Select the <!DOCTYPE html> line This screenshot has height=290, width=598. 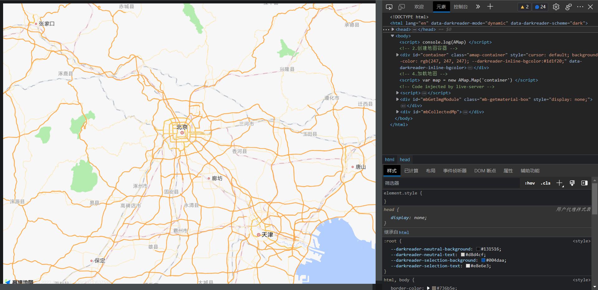[409, 17]
